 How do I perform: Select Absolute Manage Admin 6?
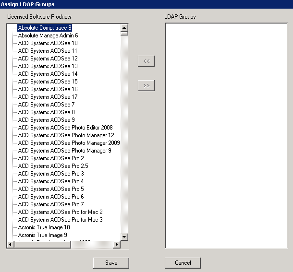48,35
